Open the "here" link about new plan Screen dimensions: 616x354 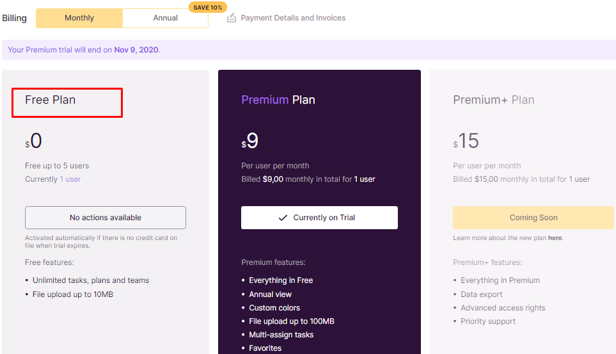click(x=555, y=238)
